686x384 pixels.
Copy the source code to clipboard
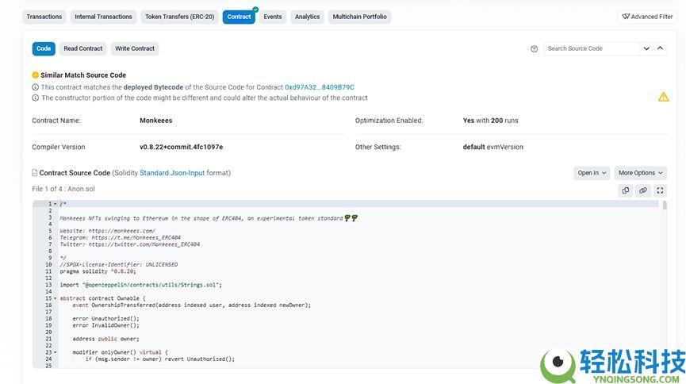(x=626, y=190)
